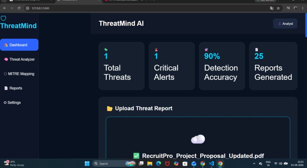This screenshot has height=168, width=307.
Task: Click the volume speaker tray icon
Action: click(281, 163)
